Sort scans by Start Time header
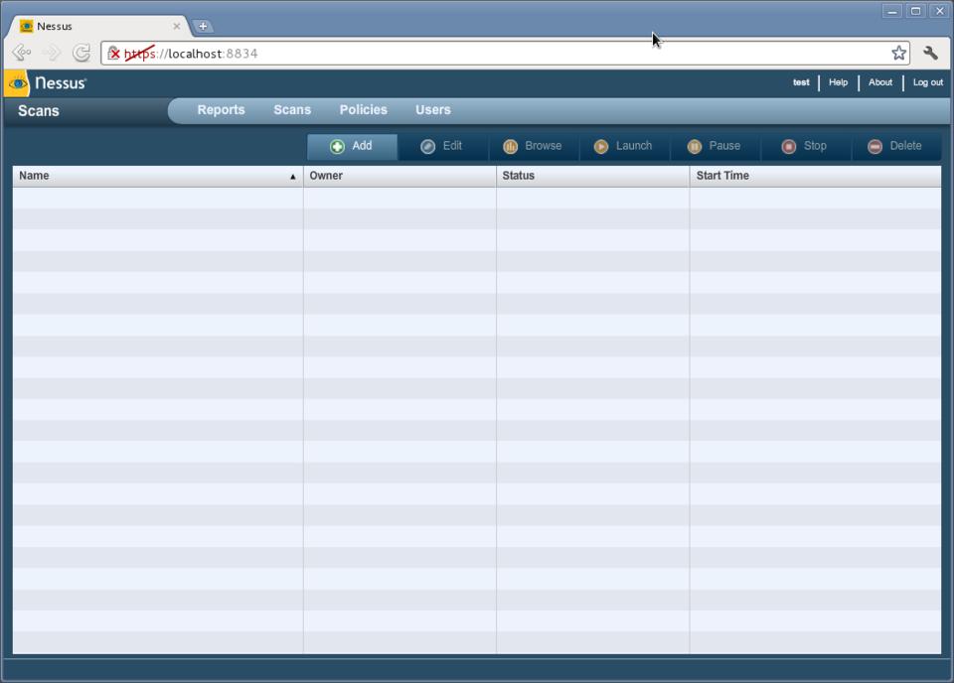 (x=815, y=176)
